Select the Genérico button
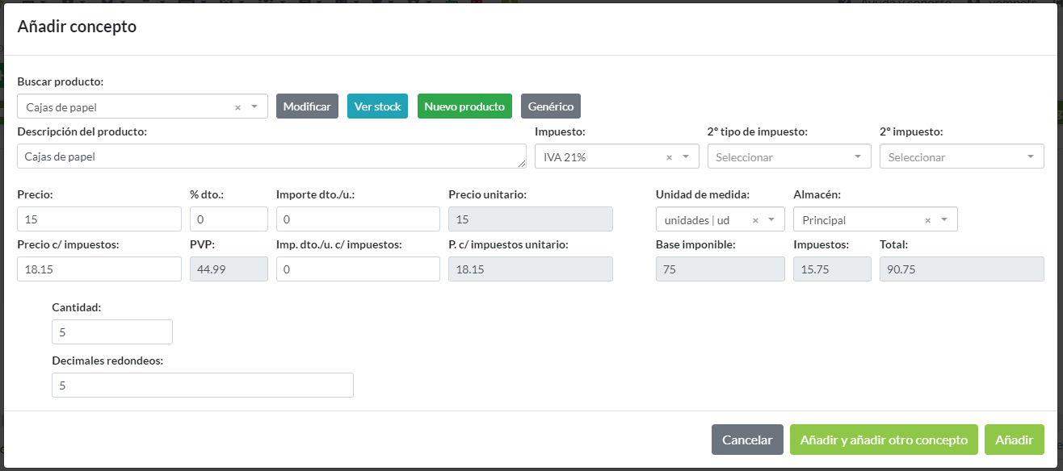 tap(550, 106)
